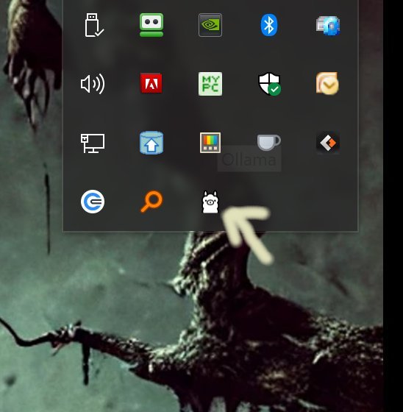Click the Ollama tooltip label

(x=249, y=159)
